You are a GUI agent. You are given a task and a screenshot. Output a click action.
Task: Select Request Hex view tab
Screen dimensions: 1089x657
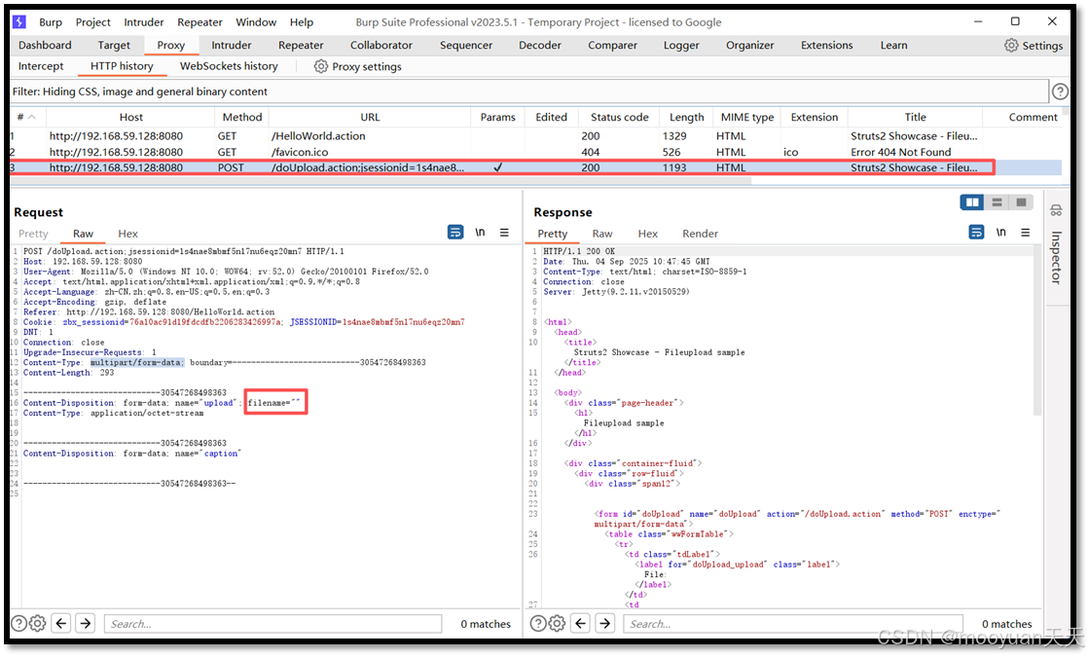127,234
